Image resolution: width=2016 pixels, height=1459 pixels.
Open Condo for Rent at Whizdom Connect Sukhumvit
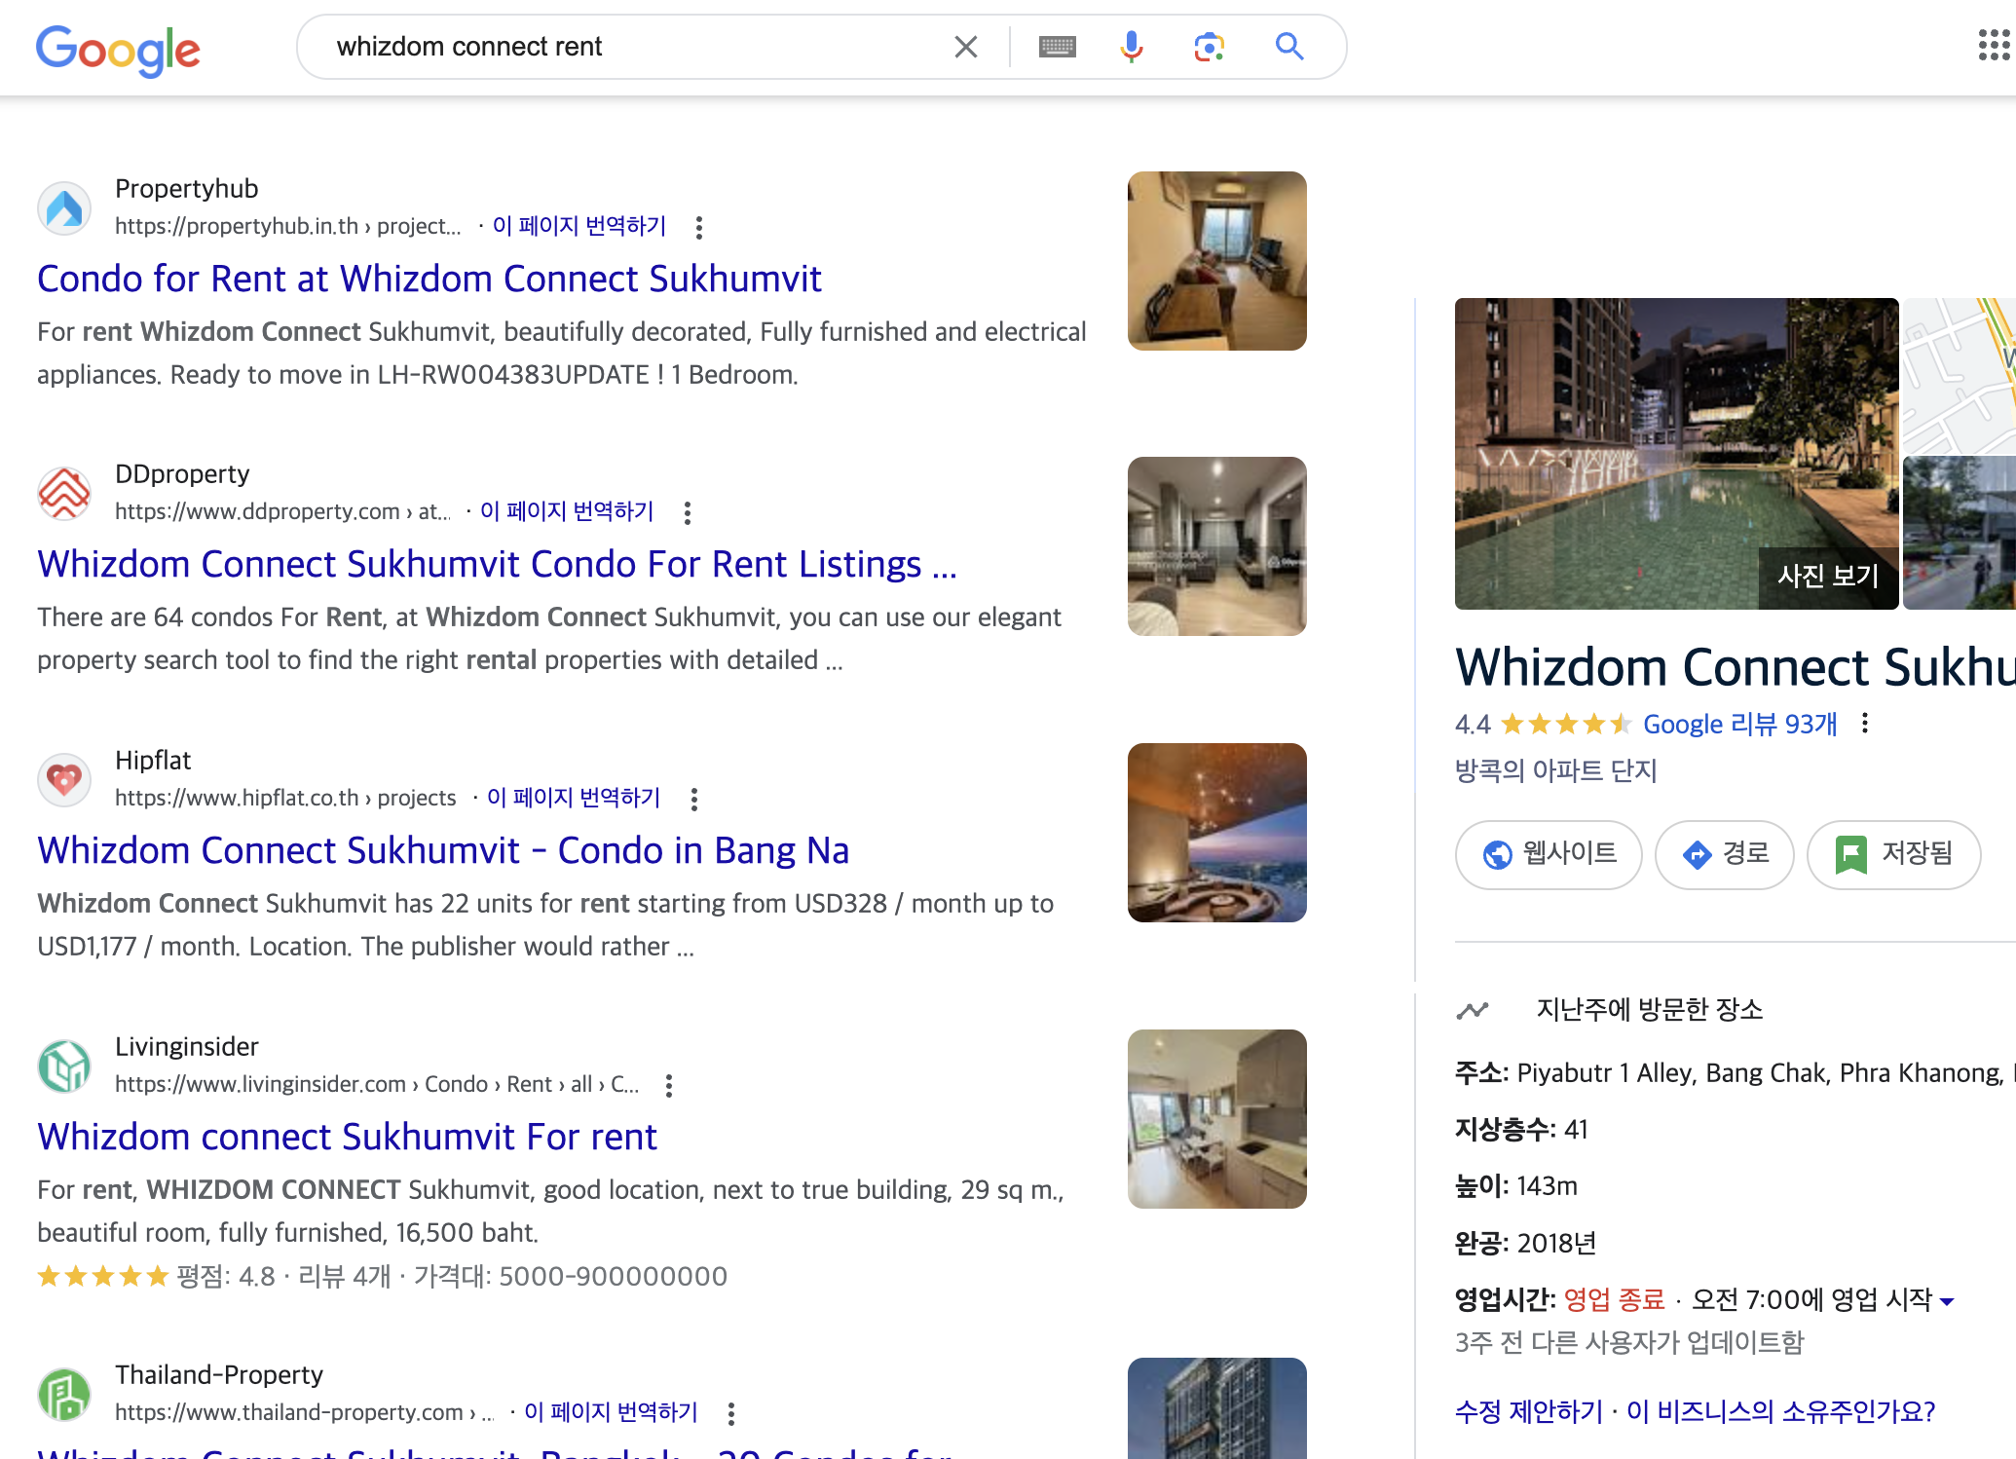tap(429, 279)
